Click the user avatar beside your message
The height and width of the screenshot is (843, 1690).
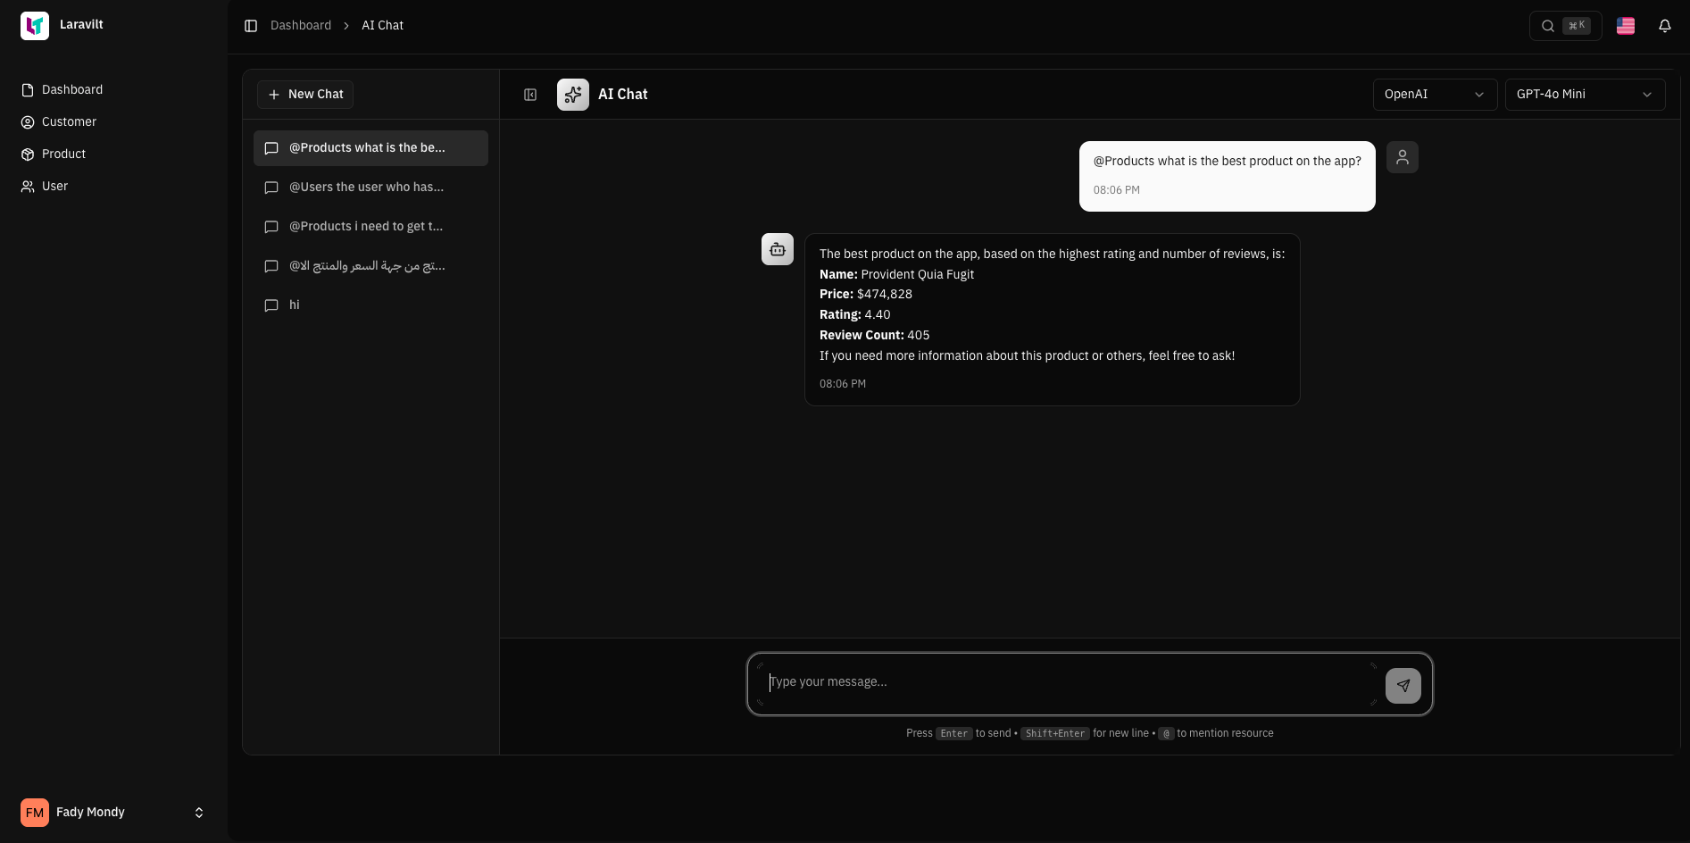click(x=1403, y=157)
